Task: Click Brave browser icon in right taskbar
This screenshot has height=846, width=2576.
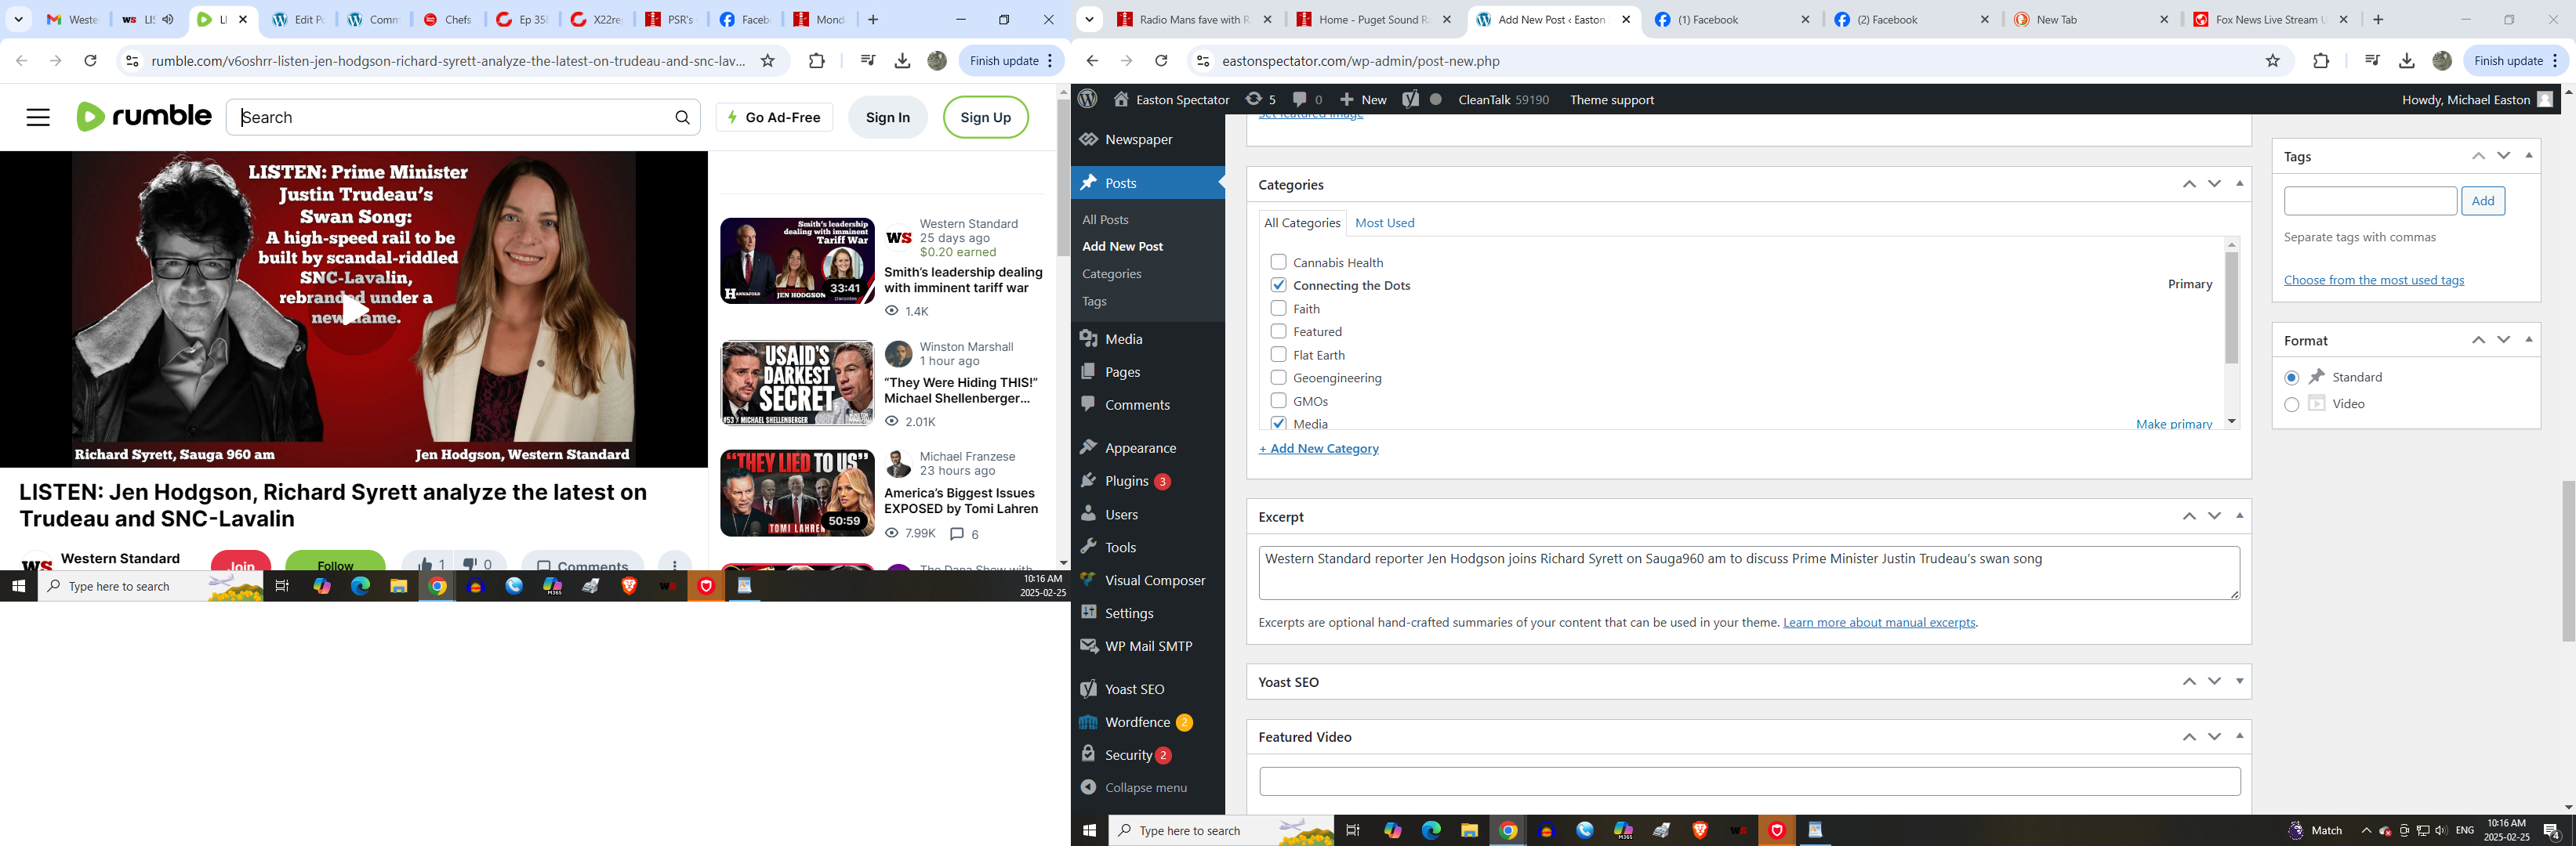Action: [x=1699, y=830]
